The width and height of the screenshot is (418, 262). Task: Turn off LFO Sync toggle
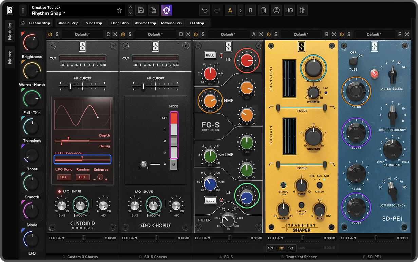(64, 177)
